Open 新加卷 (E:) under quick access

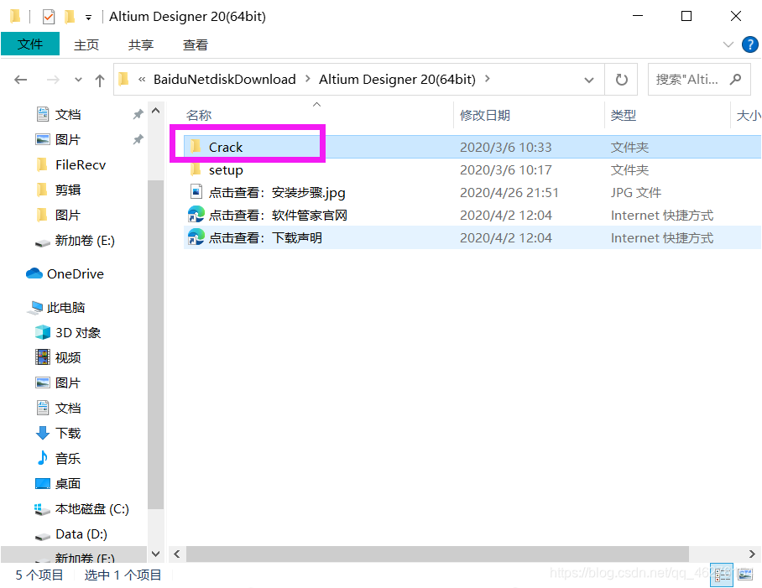[x=85, y=241]
